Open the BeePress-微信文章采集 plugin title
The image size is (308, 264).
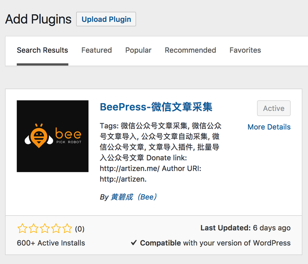click(x=156, y=107)
